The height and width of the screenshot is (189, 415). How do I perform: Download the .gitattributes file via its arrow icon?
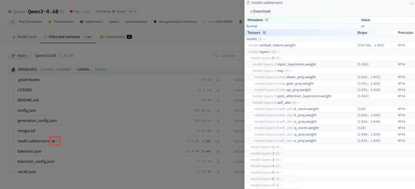coord(218,80)
